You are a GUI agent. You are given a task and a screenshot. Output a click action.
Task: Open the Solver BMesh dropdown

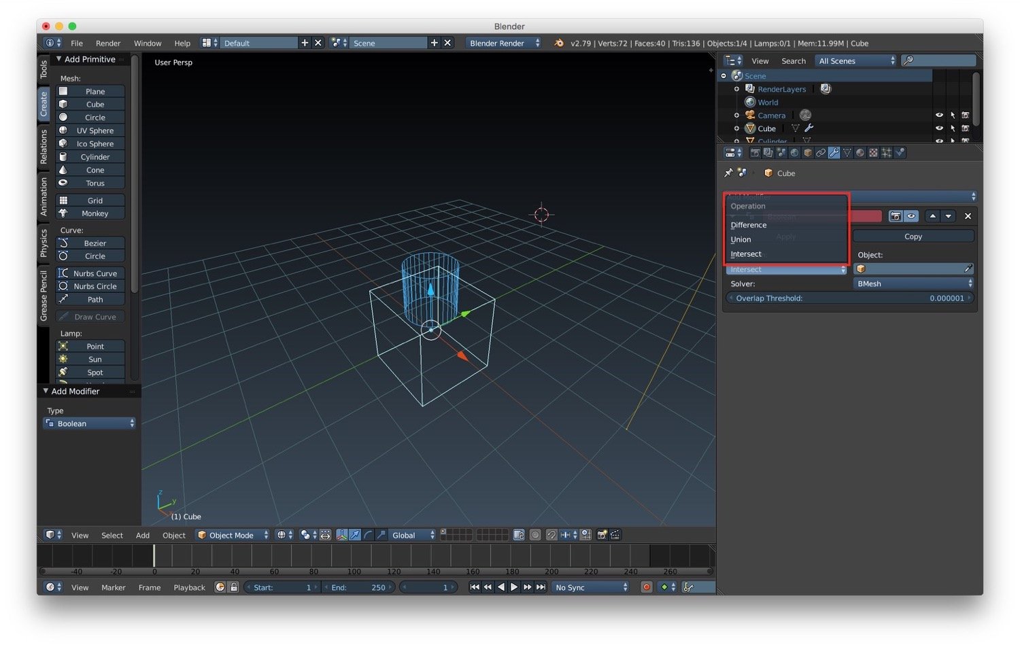coord(913,284)
